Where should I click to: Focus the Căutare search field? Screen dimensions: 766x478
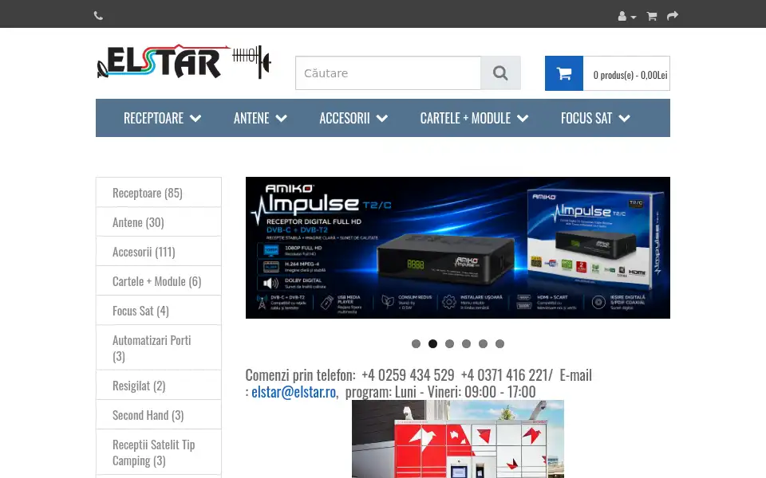tap(388, 73)
